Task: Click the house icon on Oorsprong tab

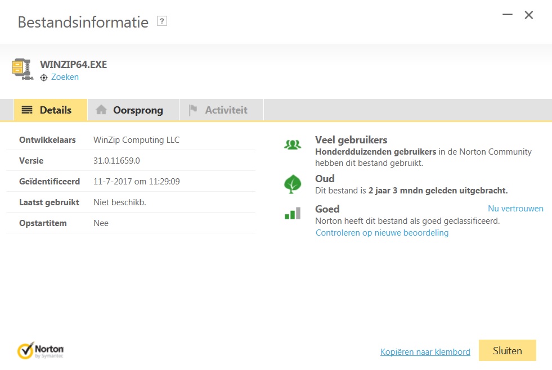Action: click(101, 110)
